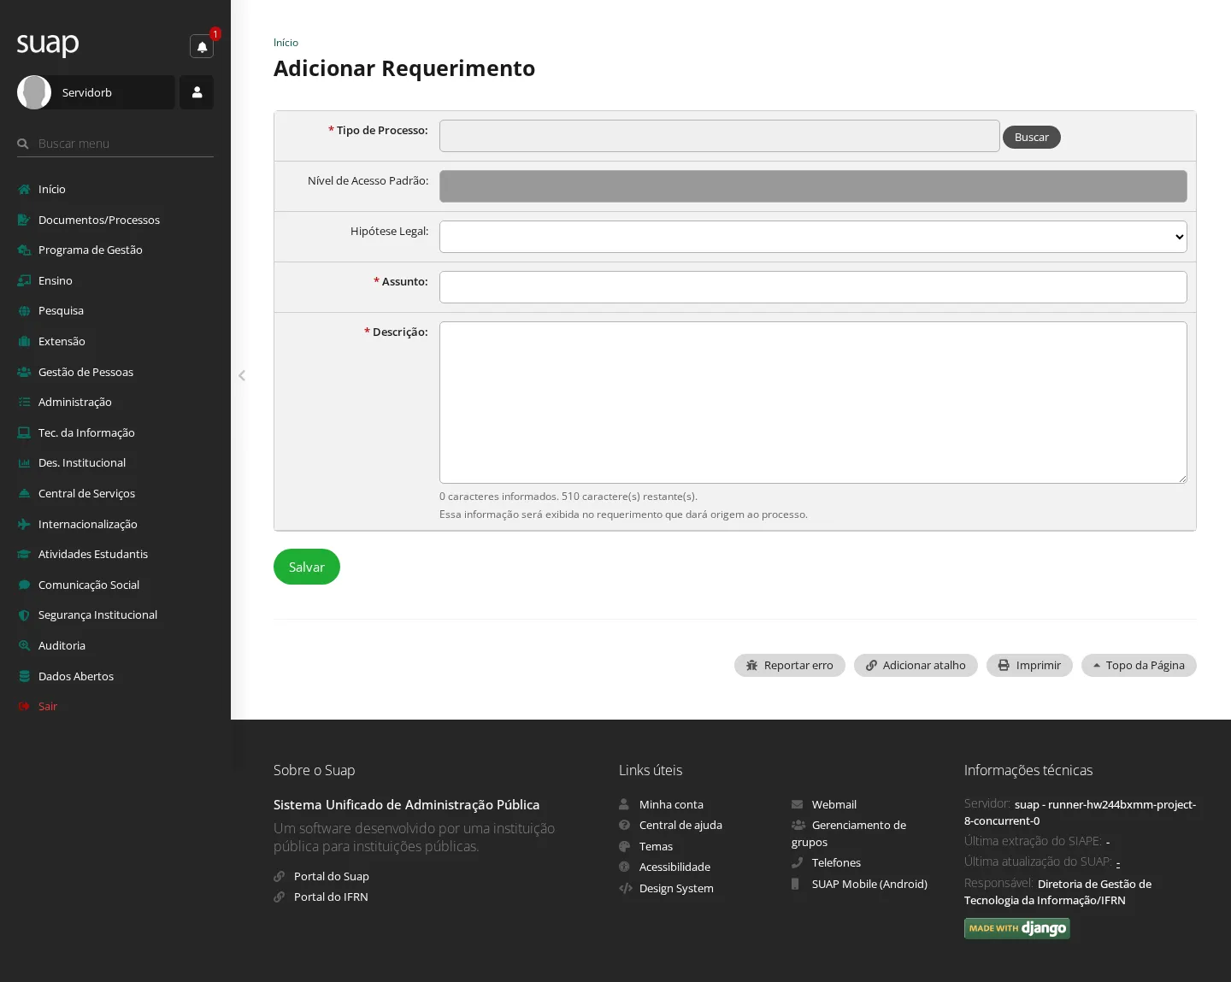This screenshot has height=982, width=1231.
Task: Click the Central de Serviços icon
Action: point(24,493)
